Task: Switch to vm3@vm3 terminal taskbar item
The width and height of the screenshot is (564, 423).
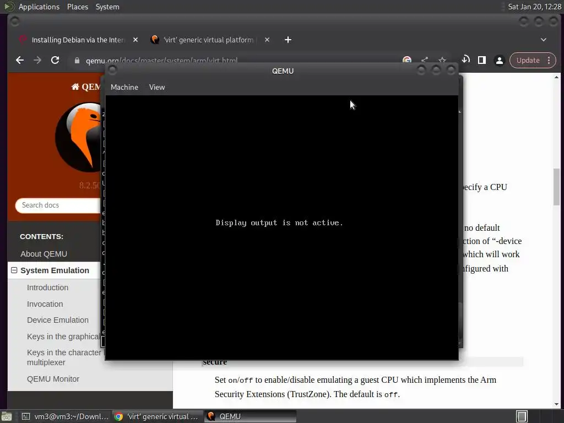Action: tap(65, 416)
